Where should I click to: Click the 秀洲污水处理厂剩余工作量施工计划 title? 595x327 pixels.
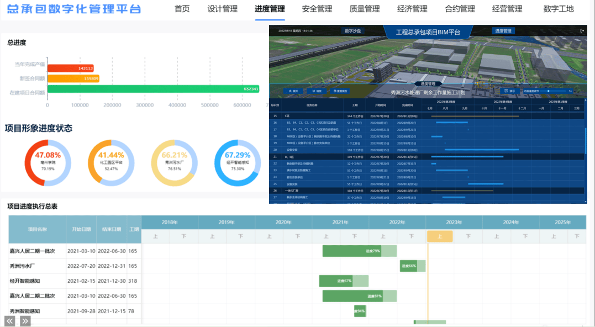(428, 93)
